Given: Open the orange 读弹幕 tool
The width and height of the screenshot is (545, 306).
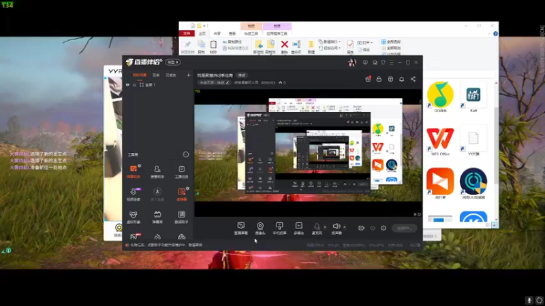Looking at the screenshot, I should pos(181,194).
